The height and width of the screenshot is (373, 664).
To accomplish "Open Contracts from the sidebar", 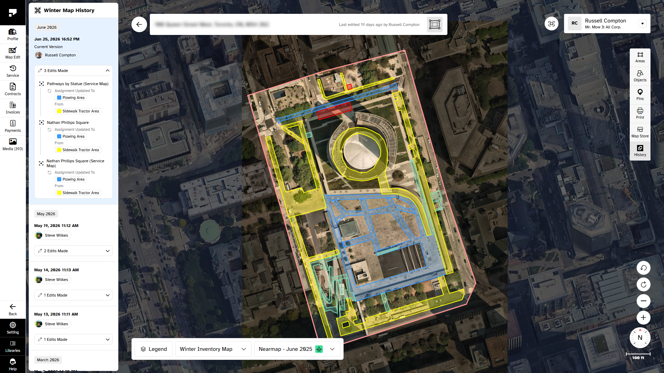I will pyautogui.click(x=13, y=90).
